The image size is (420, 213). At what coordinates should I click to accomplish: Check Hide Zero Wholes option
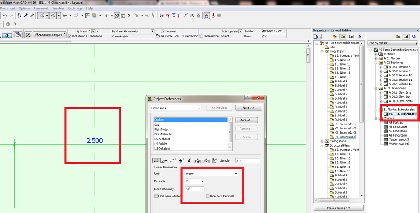(x=156, y=196)
